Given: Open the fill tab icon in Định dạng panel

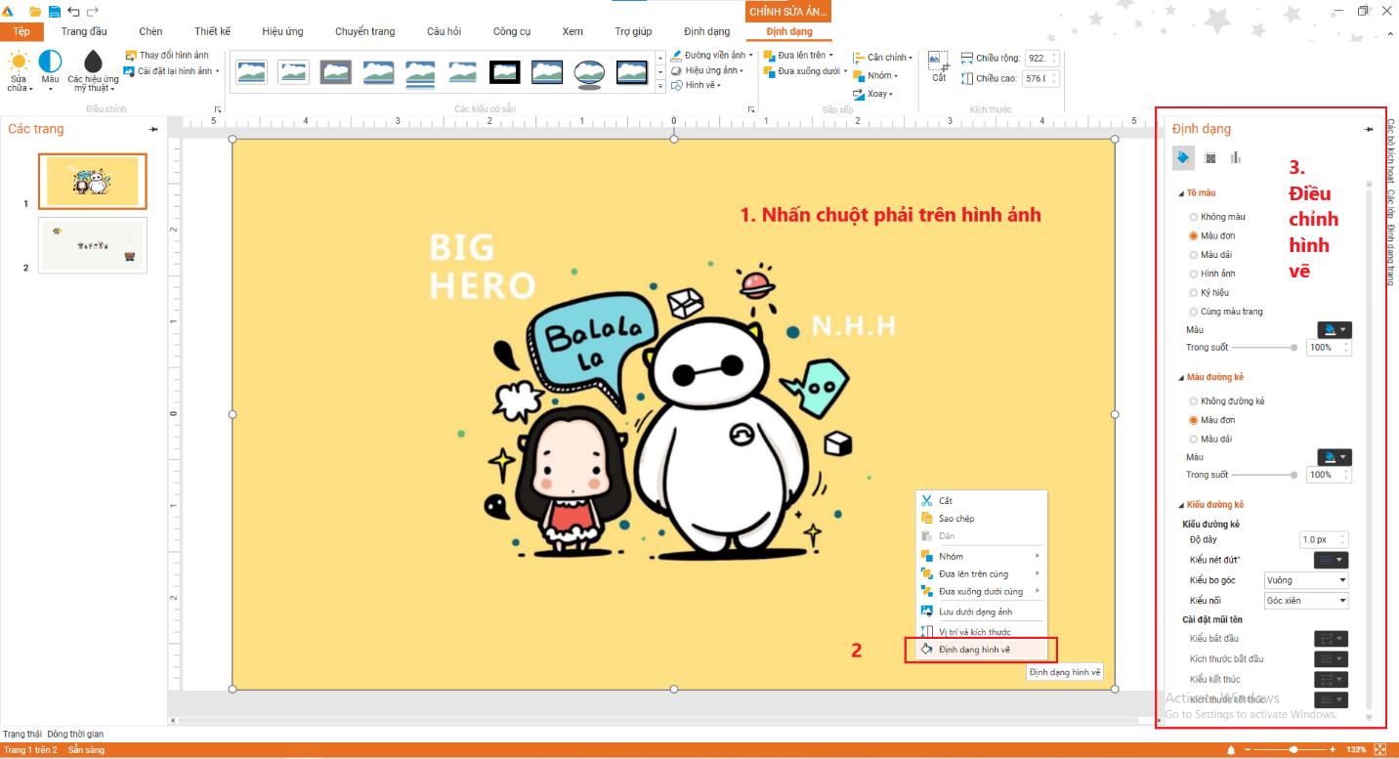Looking at the screenshot, I should (1183, 156).
